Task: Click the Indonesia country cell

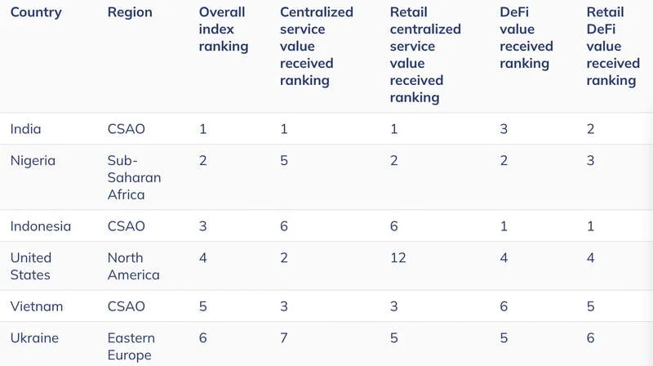Action: coord(41,226)
